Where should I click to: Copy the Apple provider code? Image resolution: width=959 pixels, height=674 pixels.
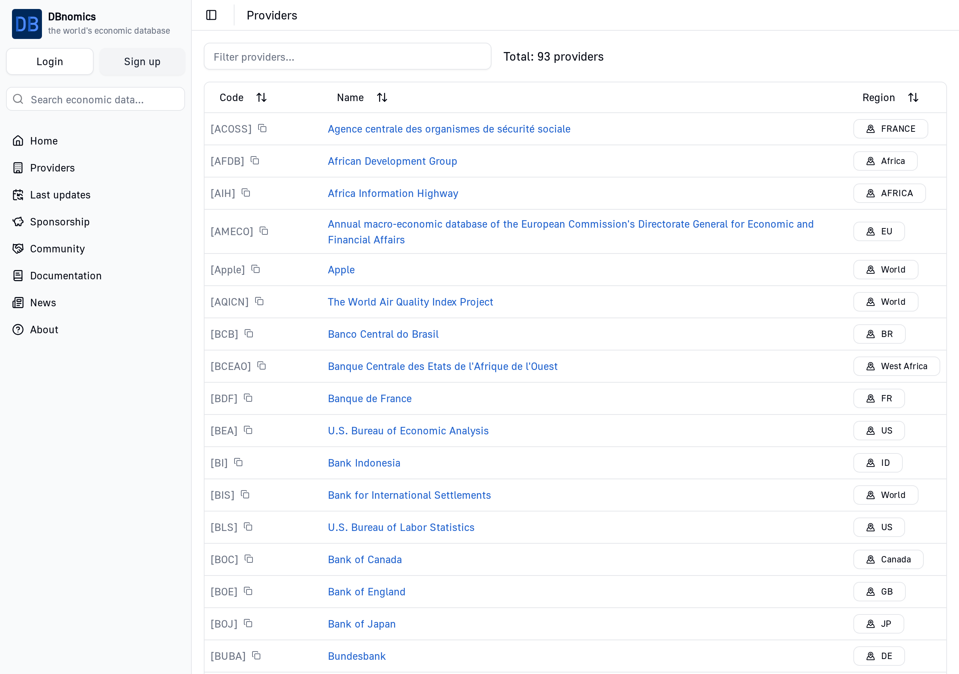[x=255, y=269]
